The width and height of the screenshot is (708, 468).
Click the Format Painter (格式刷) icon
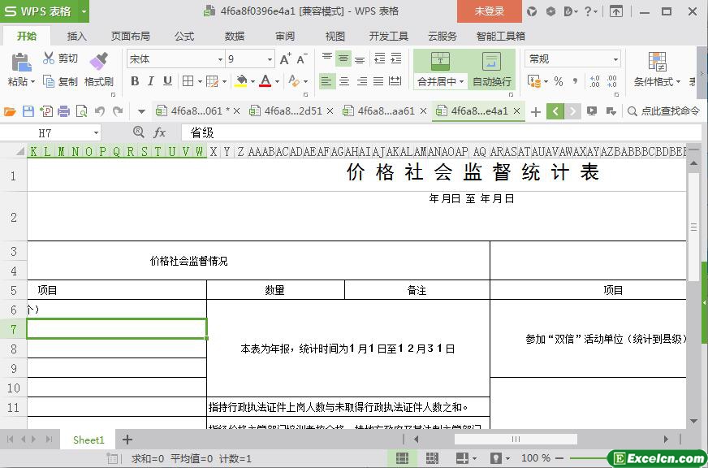98,62
